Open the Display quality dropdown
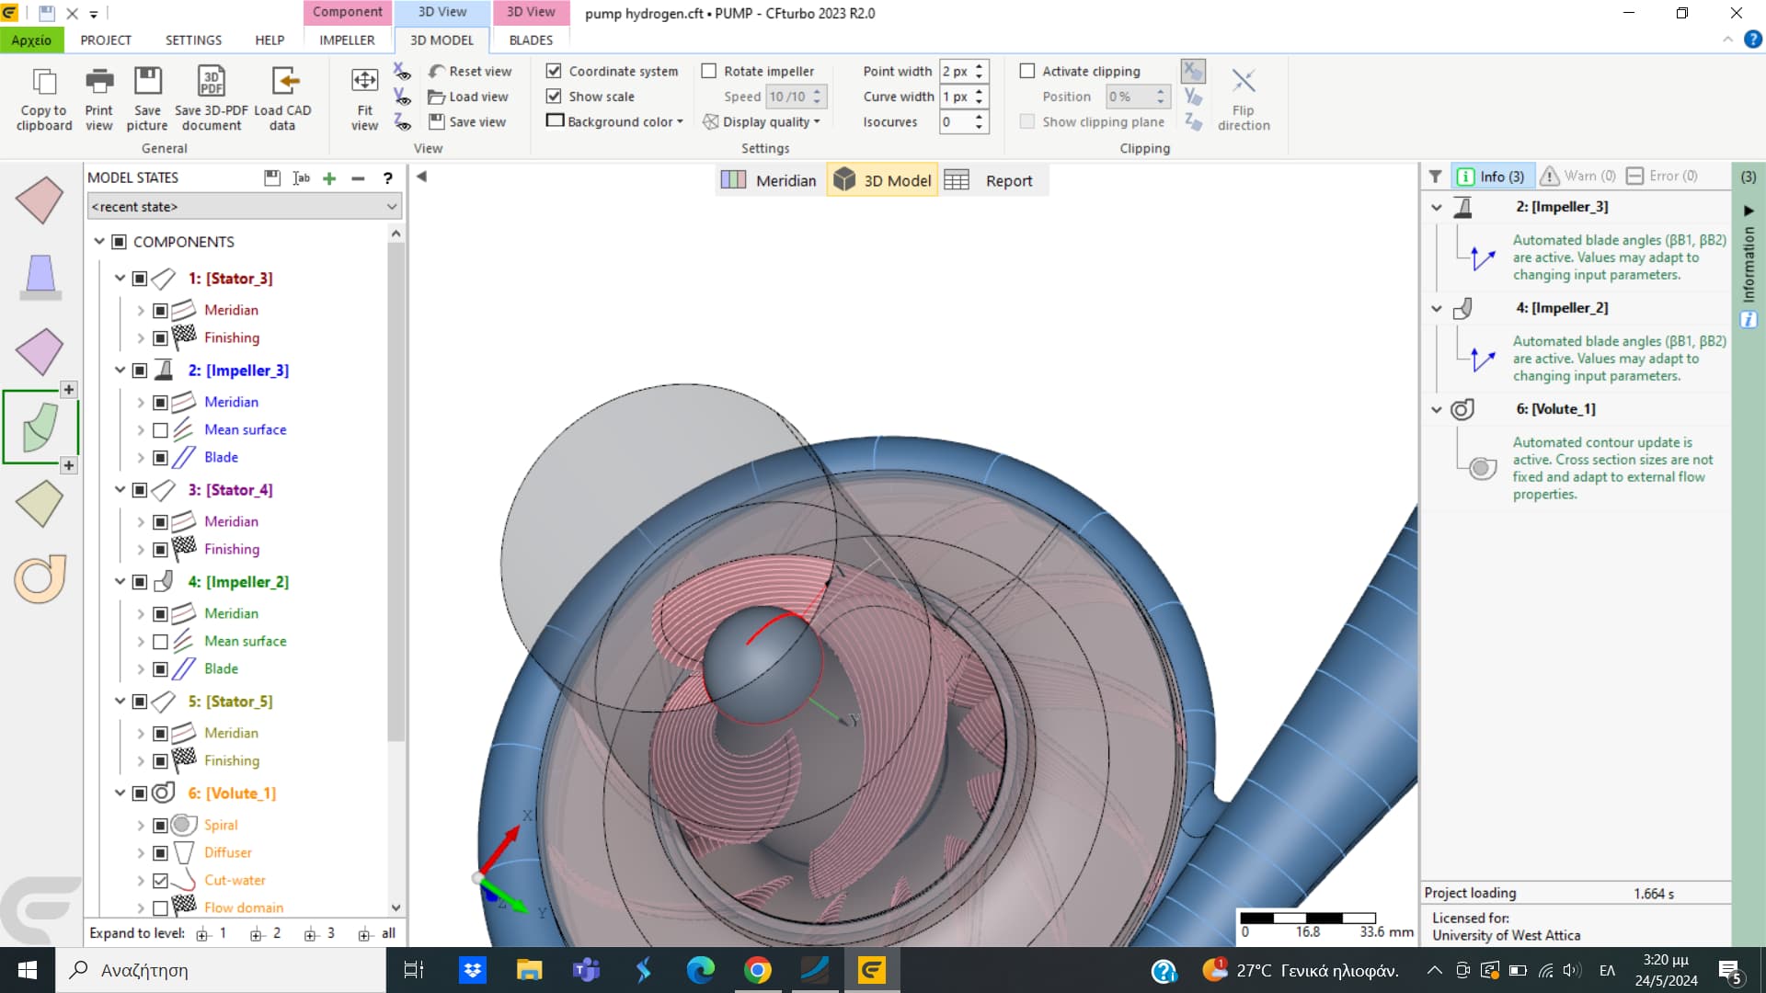Image resolution: width=1766 pixels, height=993 pixels. [762, 121]
